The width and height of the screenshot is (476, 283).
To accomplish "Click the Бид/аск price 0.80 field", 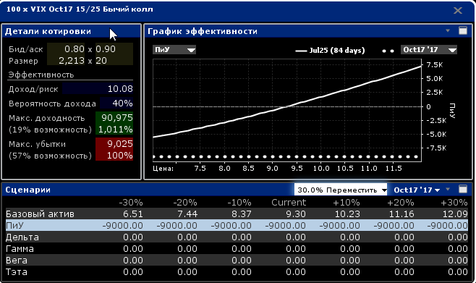I will click(x=70, y=49).
